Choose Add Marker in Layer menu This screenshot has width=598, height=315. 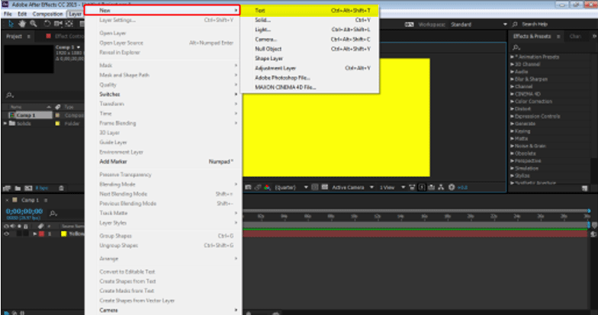163,161
